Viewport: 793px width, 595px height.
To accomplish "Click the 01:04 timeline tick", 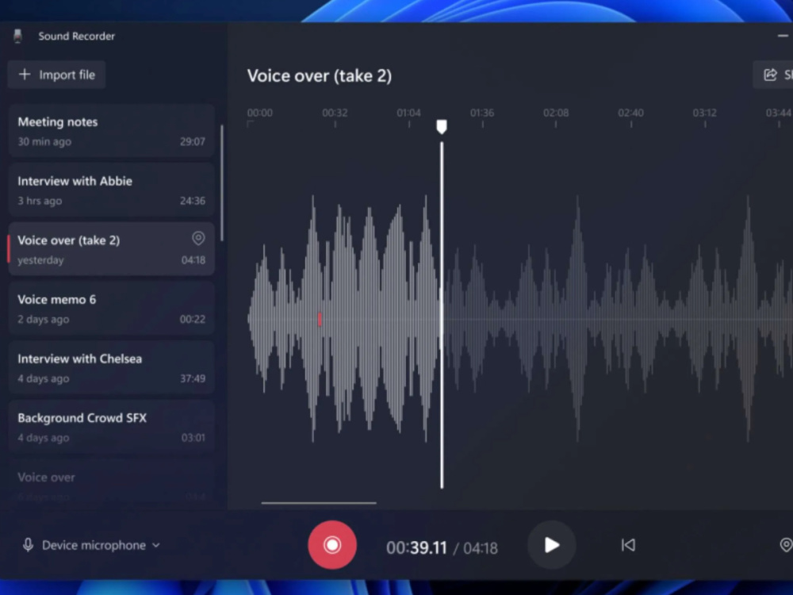I will 408,113.
